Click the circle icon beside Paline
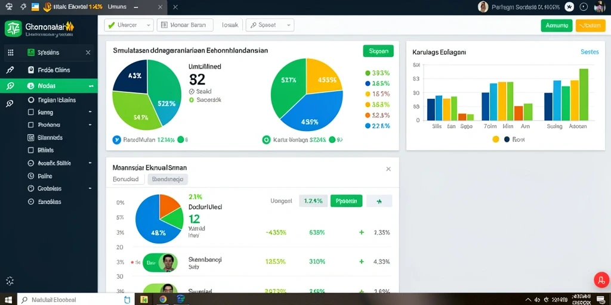This screenshot has width=611, height=305. (x=31, y=176)
